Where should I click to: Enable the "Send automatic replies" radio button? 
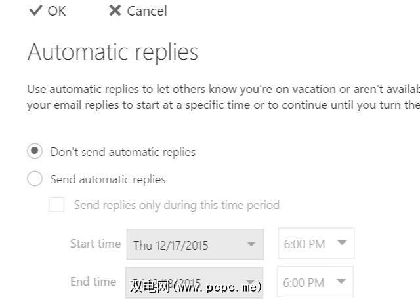click(35, 179)
